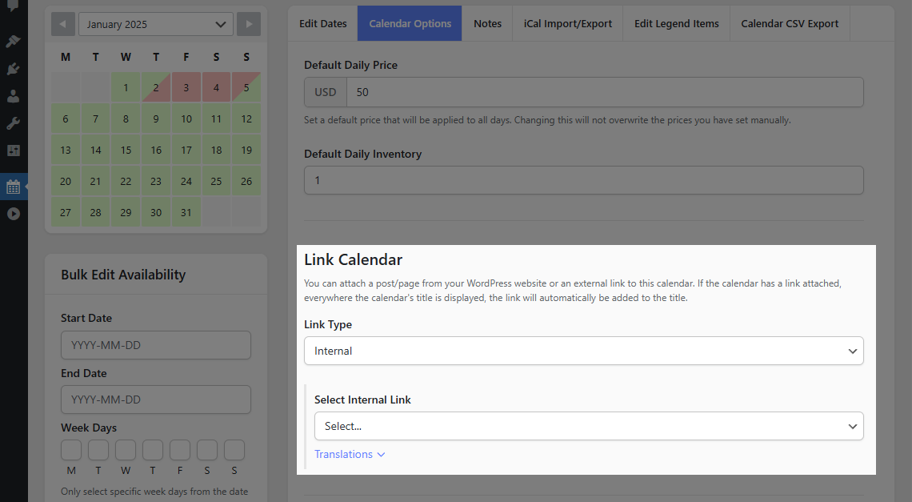Screen dimensions: 912x502
Task: Open the Calendar CSV Export tab
Action: point(790,24)
